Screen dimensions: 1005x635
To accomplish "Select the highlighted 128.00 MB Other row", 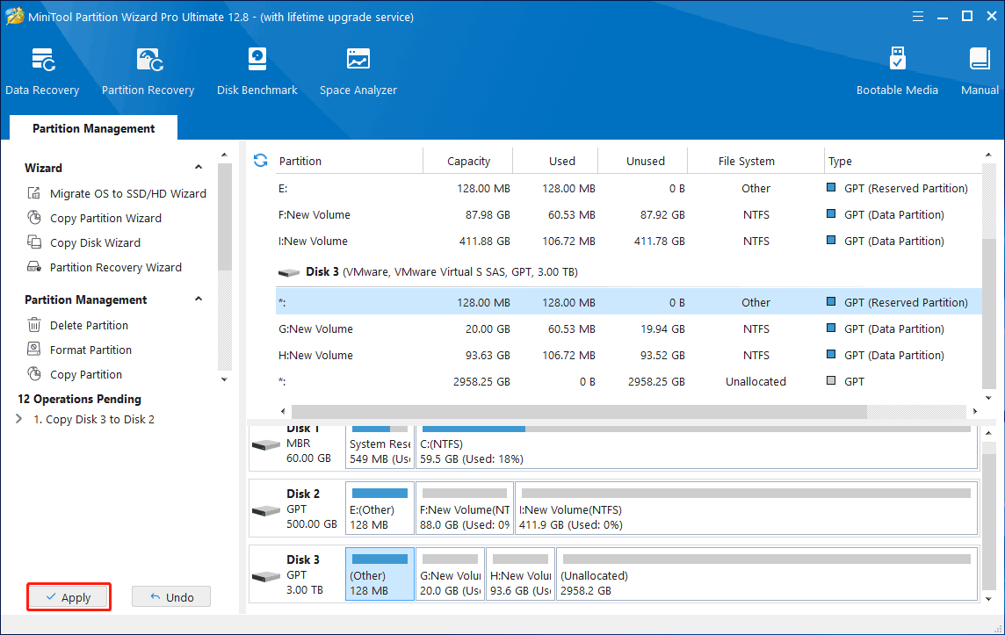I will click(x=628, y=302).
